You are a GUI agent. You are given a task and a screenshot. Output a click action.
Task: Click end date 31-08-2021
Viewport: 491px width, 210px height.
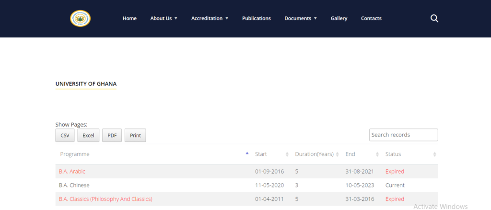click(x=360, y=172)
